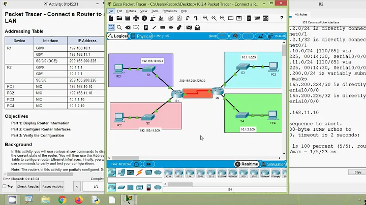Screen dimensions: 366x205
Task: Select router R2 in the topology
Action: pos(218,91)
